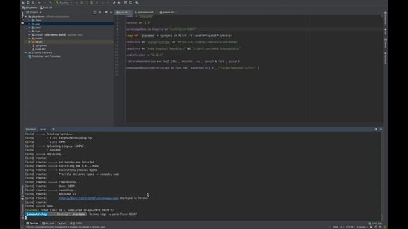
Task: Click the Synchronize refresh toolbar icon
Action: tap(33, 3)
